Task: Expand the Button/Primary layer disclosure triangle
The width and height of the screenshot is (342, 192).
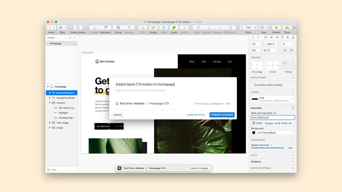Action: [x=50, y=93]
